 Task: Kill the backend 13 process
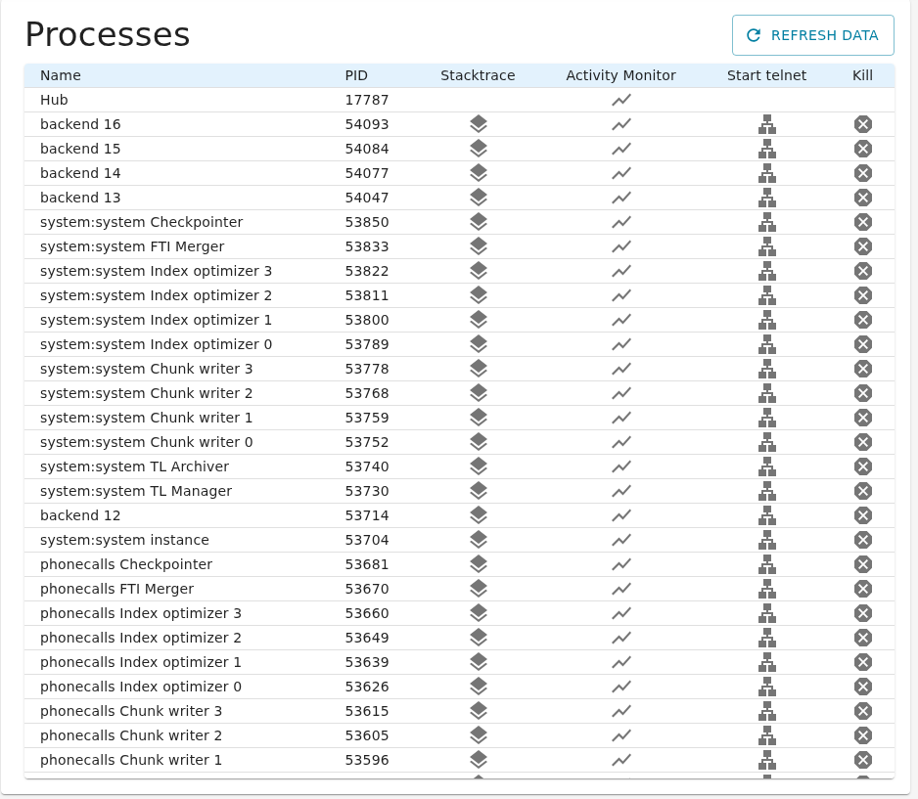[x=863, y=198]
